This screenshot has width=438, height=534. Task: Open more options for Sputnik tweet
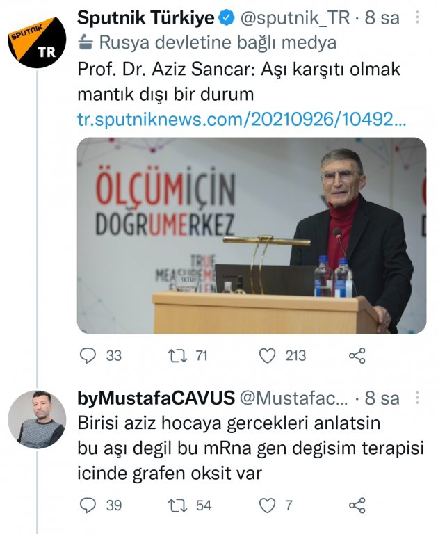pos(417,17)
